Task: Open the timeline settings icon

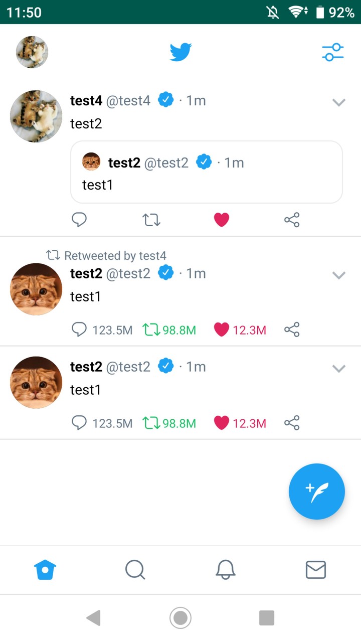Action: [332, 52]
